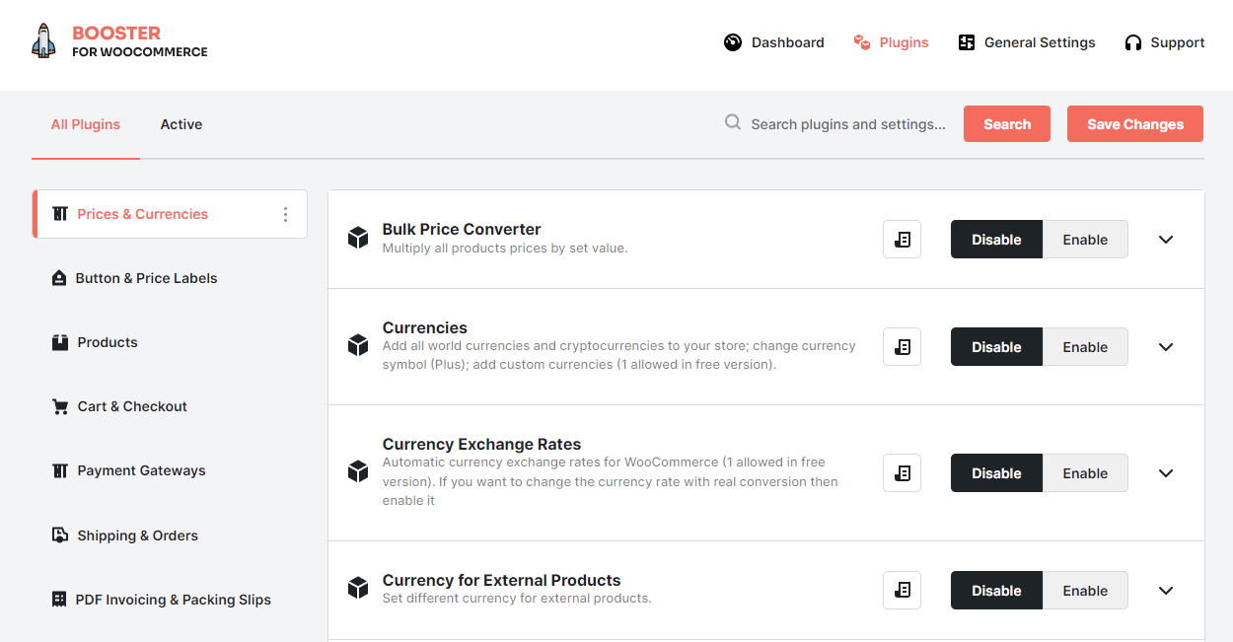Open the Dashboard via its top nav icon
The width and height of the screenshot is (1233, 642).
pyautogui.click(x=732, y=42)
